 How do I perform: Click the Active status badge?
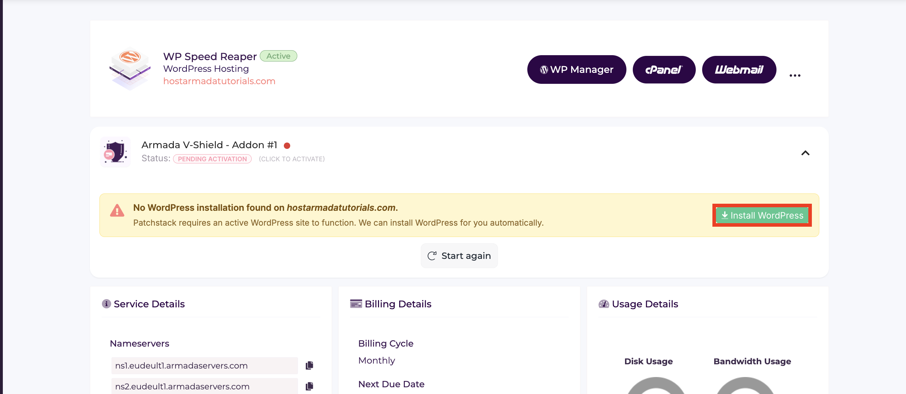pos(279,56)
